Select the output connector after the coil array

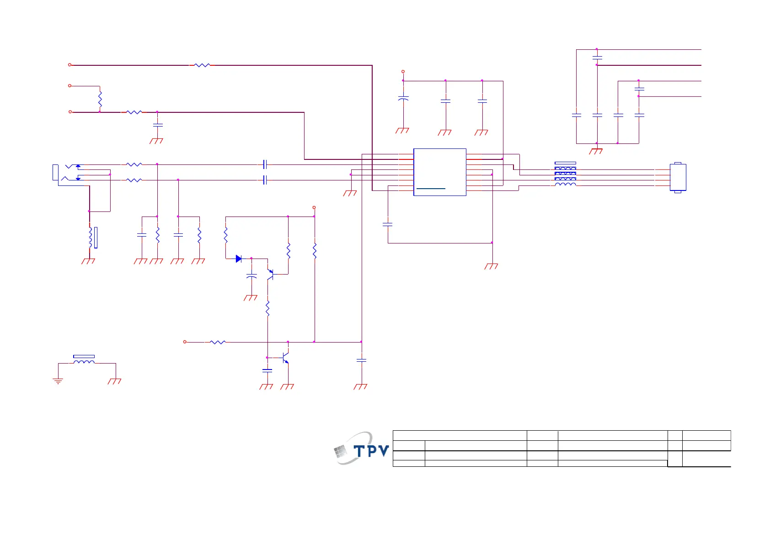tap(678, 177)
